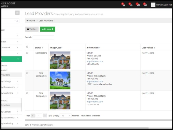Click the zxcvxzcvzcxv description text
This screenshot has width=173, height=130.
(x=92, y=104)
